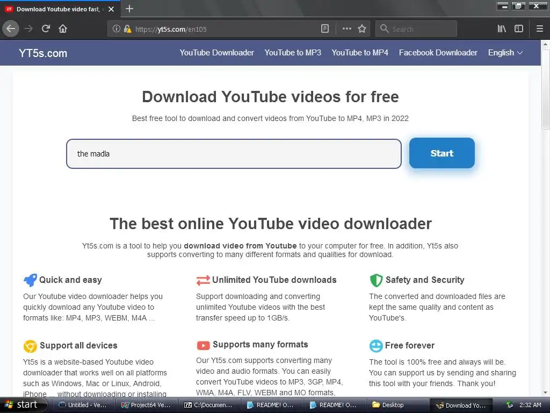Image resolution: width=550 pixels, height=413 pixels.
Task: Switch to the Desktop taskbar folder
Action: pos(397,405)
